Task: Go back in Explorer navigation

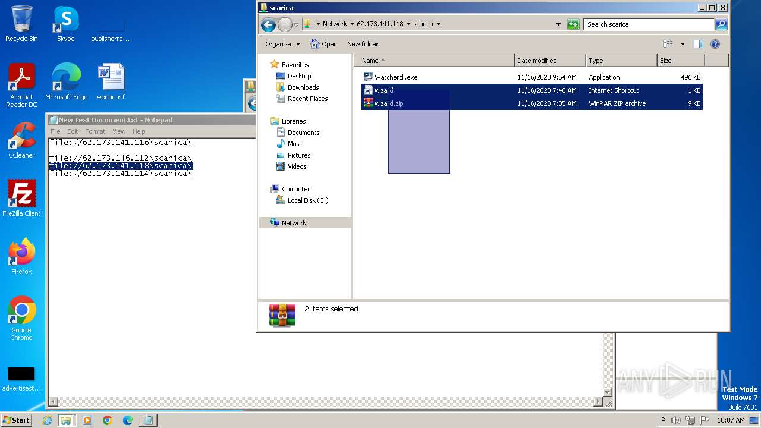Action: 268,24
